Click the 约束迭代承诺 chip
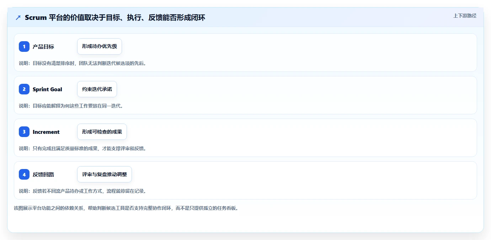The height and width of the screenshot is (240, 491). pos(97,89)
